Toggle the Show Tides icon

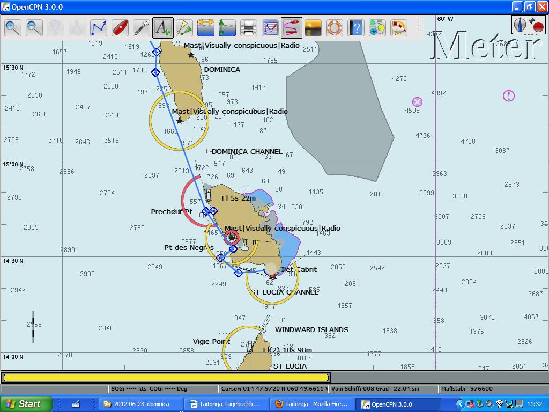coord(227,28)
